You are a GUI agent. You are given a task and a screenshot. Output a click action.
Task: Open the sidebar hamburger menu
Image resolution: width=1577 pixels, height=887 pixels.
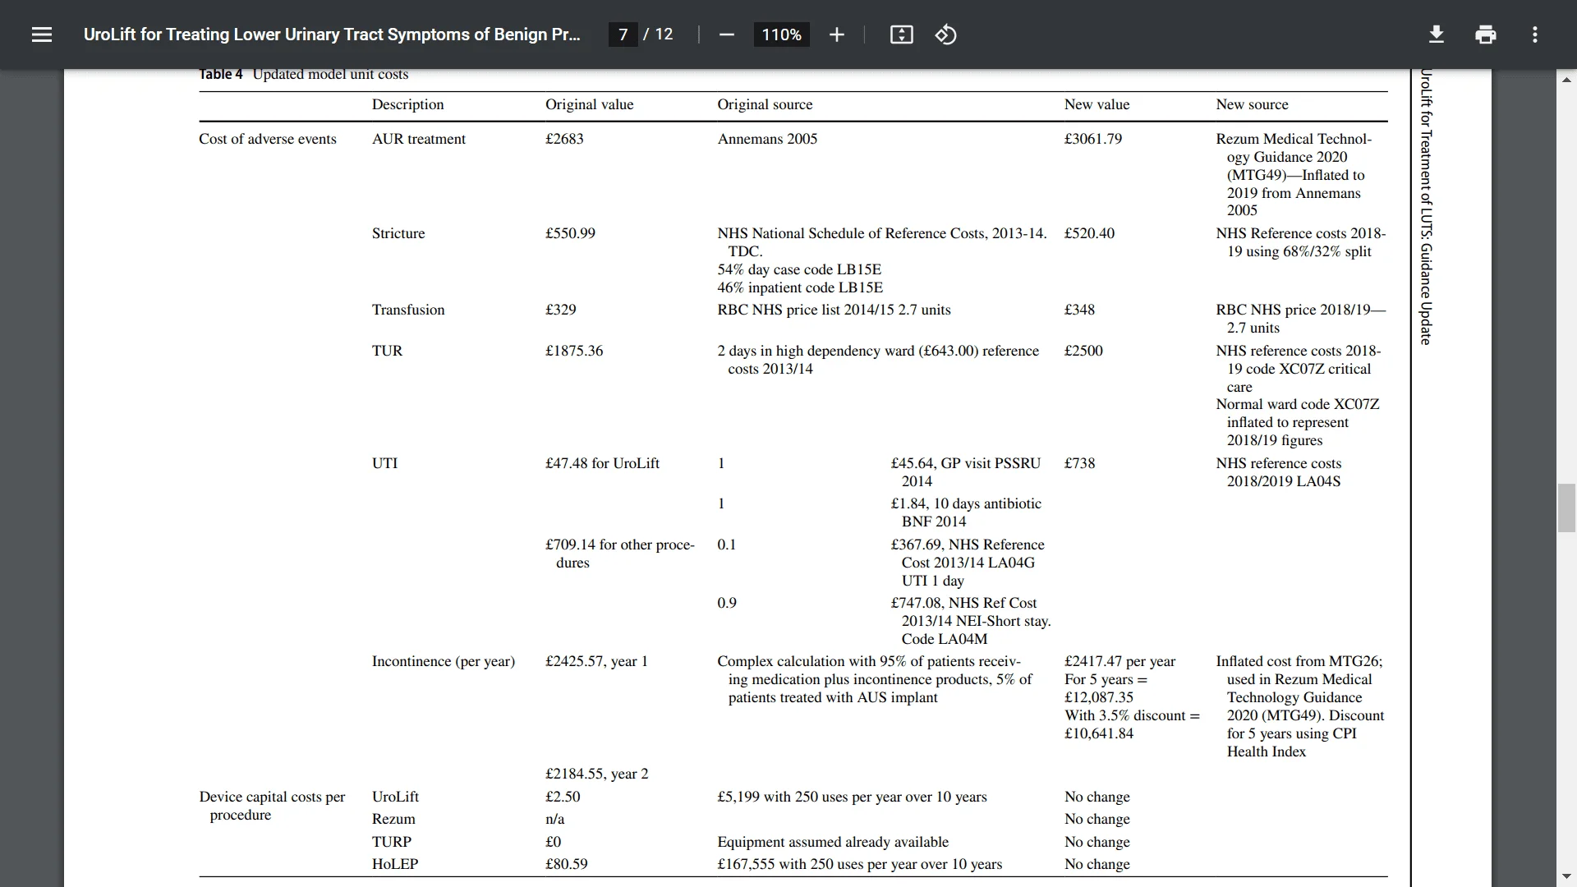pos(42,34)
